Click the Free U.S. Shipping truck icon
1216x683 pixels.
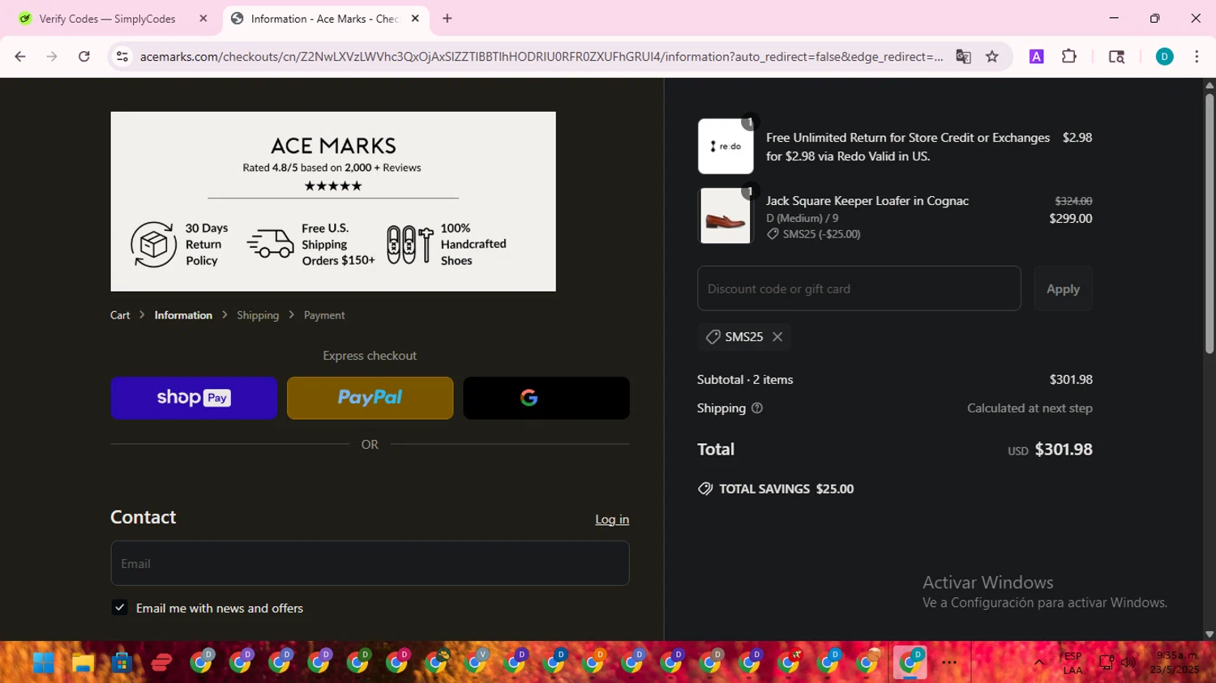270,244
